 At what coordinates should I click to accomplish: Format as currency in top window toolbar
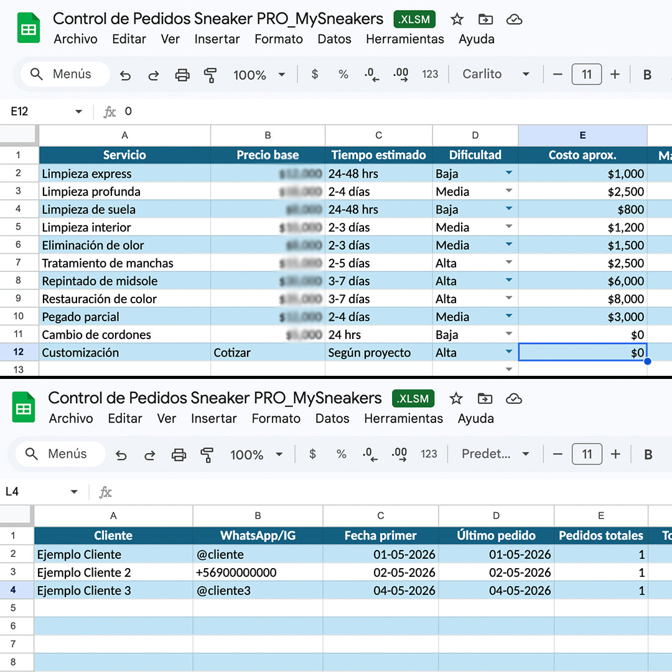click(315, 74)
